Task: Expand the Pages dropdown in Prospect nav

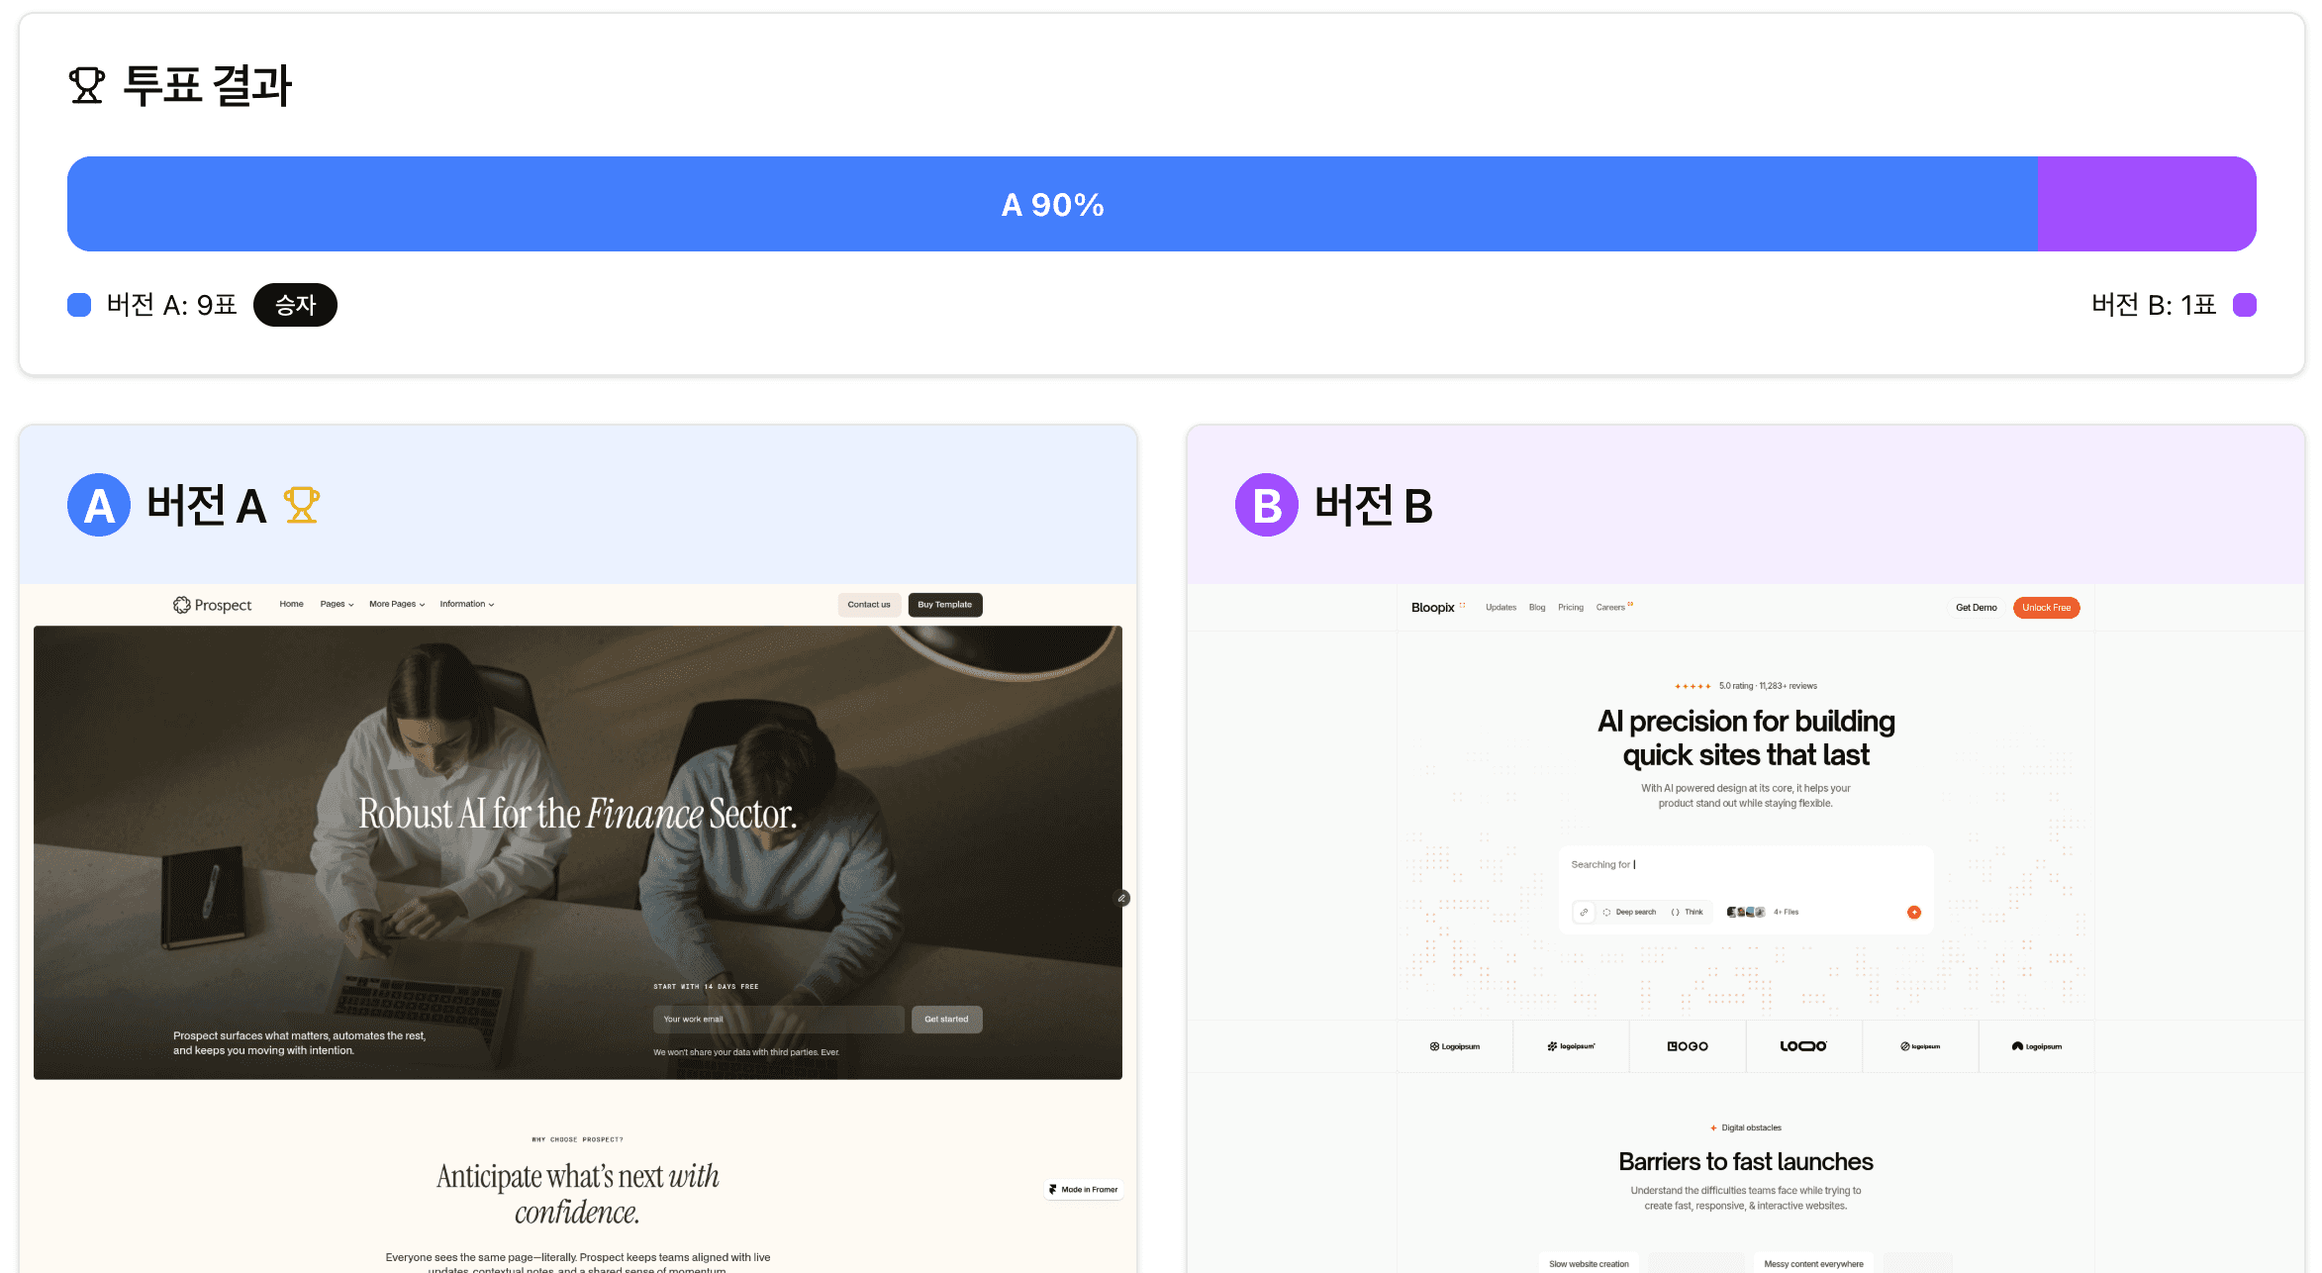Action: 337,604
